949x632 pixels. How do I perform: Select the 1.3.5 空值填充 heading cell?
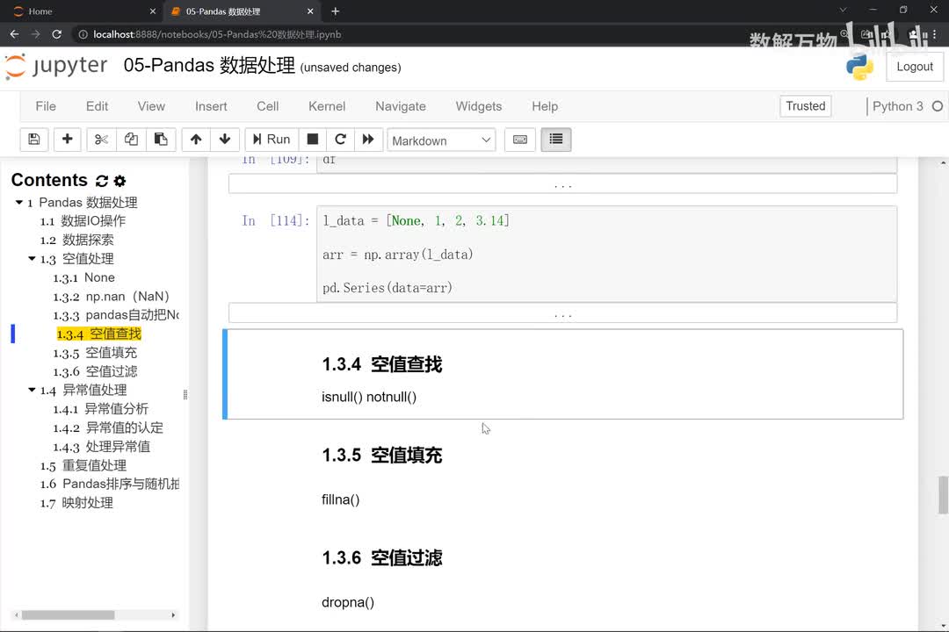(x=382, y=455)
